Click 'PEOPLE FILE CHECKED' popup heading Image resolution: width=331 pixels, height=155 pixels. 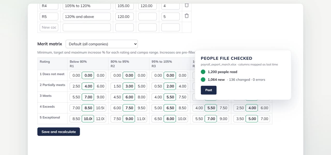(227, 58)
